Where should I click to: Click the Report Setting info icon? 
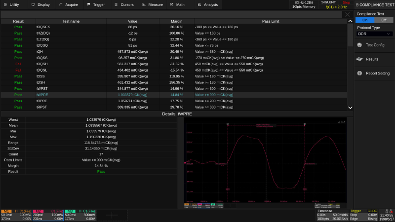[x=359, y=73]
